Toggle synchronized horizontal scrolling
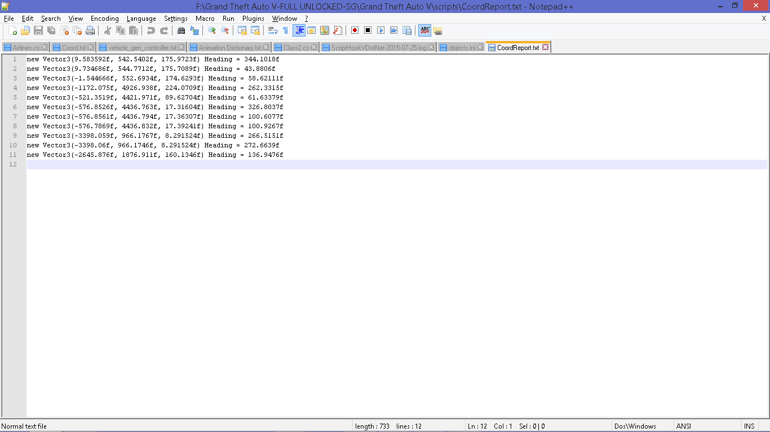The width and height of the screenshot is (770, 432). 255,30
